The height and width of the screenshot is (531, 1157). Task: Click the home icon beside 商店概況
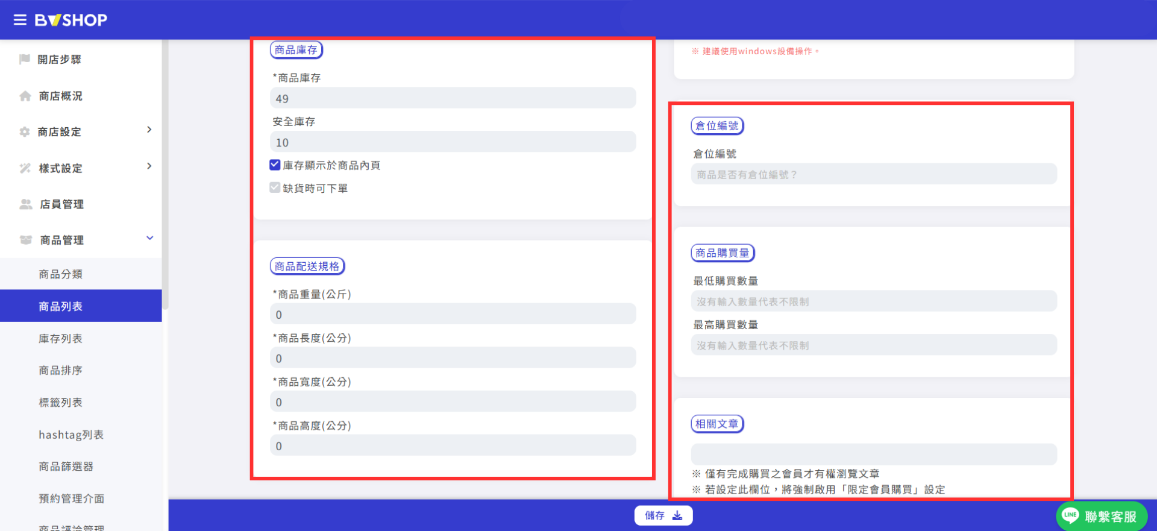point(25,96)
